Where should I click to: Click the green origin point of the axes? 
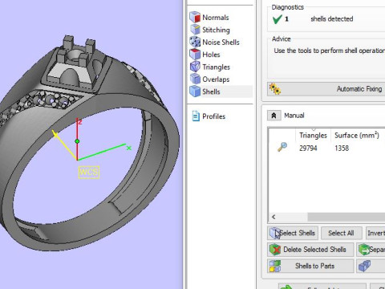point(77,141)
